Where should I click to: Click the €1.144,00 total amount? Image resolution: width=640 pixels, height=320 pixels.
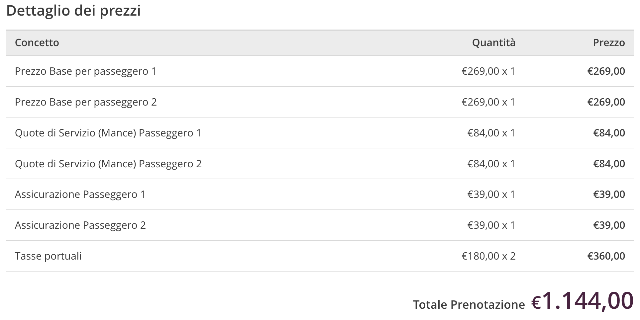582,301
